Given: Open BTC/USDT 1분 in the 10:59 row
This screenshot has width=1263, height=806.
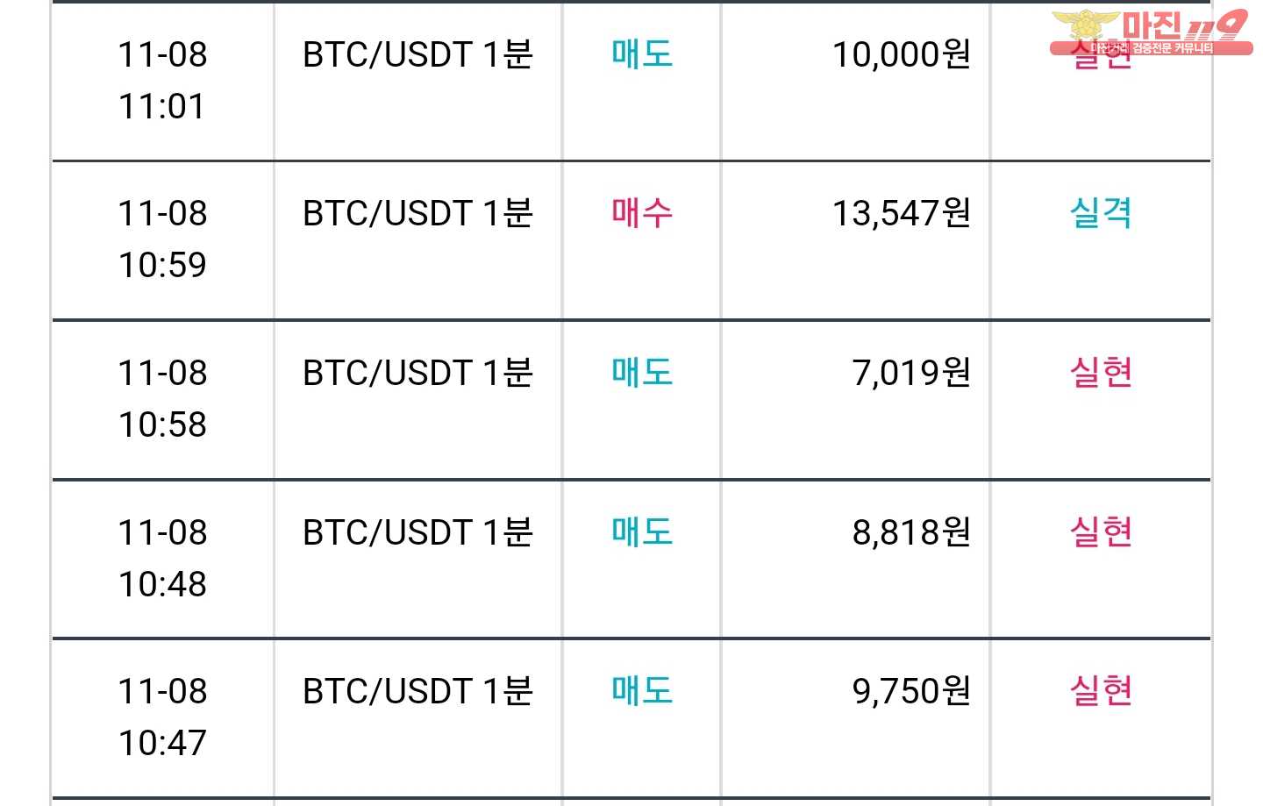Looking at the screenshot, I should (417, 213).
